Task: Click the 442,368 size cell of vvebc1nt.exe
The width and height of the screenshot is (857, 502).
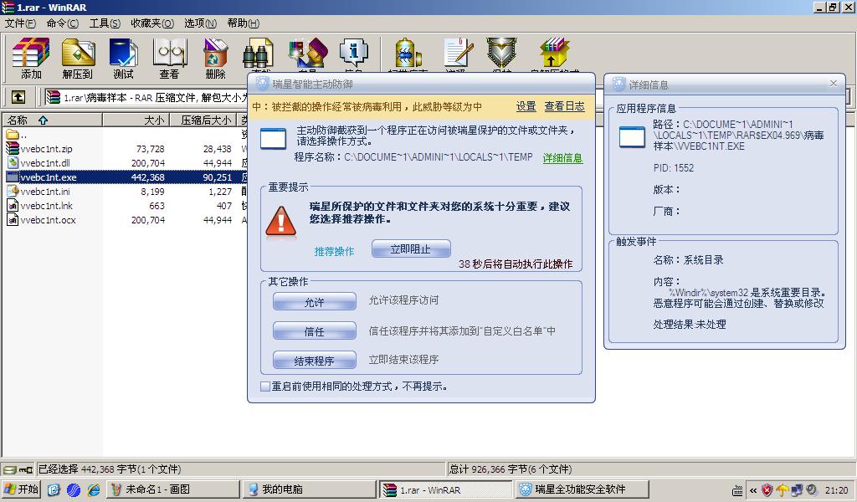Action: coord(147,177)
